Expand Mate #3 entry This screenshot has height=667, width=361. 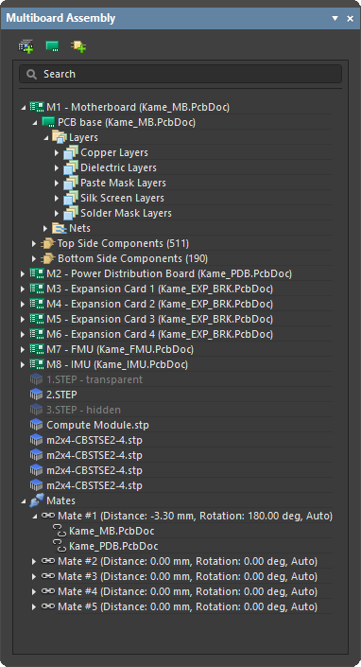click(x=34, y=577)
